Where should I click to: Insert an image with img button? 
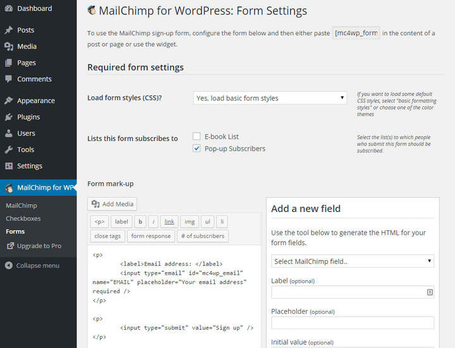(x=190, y=221)
